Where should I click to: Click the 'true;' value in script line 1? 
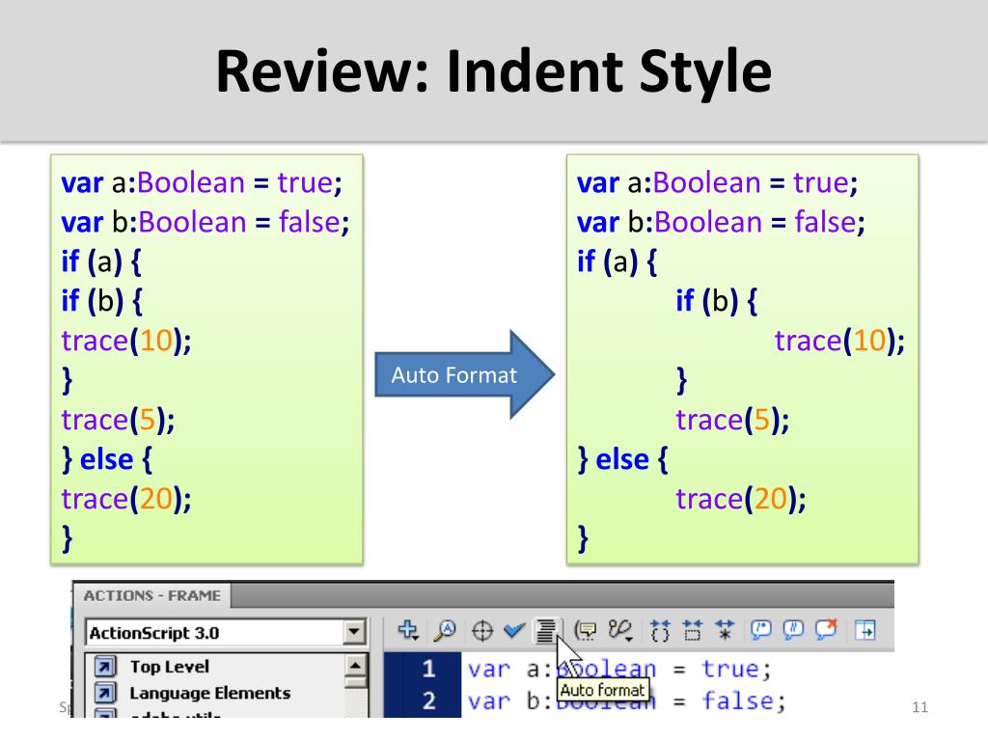736,670
